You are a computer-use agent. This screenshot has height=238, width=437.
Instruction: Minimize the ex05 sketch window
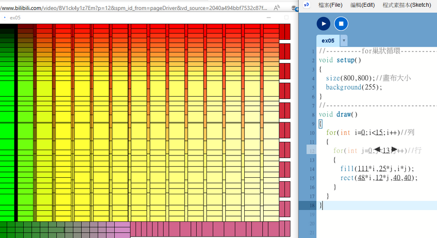tap(269, 17)
